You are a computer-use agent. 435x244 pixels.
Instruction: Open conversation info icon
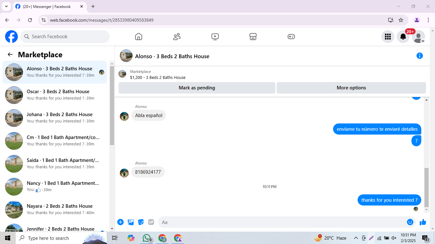click(x=420, y=56)
